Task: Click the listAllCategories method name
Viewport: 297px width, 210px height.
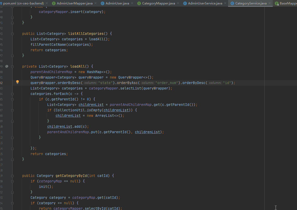Action: [x=86, y=34]
